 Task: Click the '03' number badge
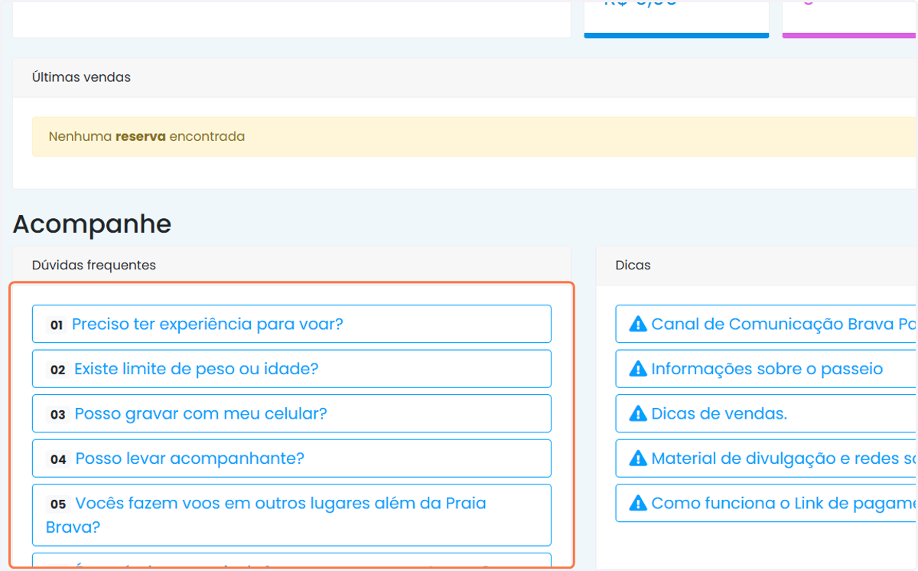[x=57, y=415]
